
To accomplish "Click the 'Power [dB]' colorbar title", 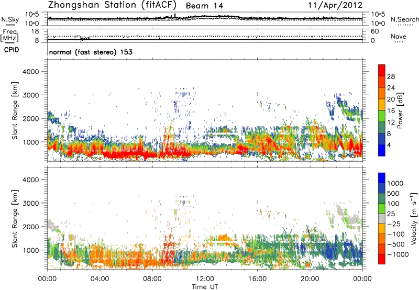I will click(x=400, y=110).
